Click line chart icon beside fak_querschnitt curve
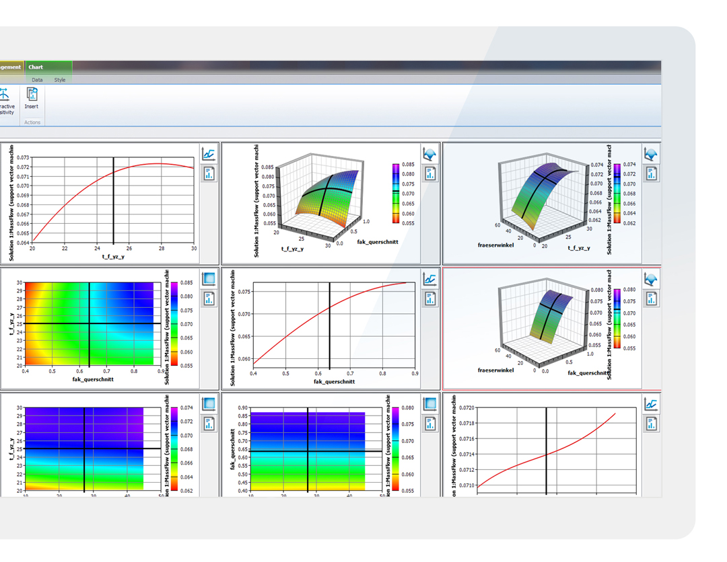 tap(429, 279)
